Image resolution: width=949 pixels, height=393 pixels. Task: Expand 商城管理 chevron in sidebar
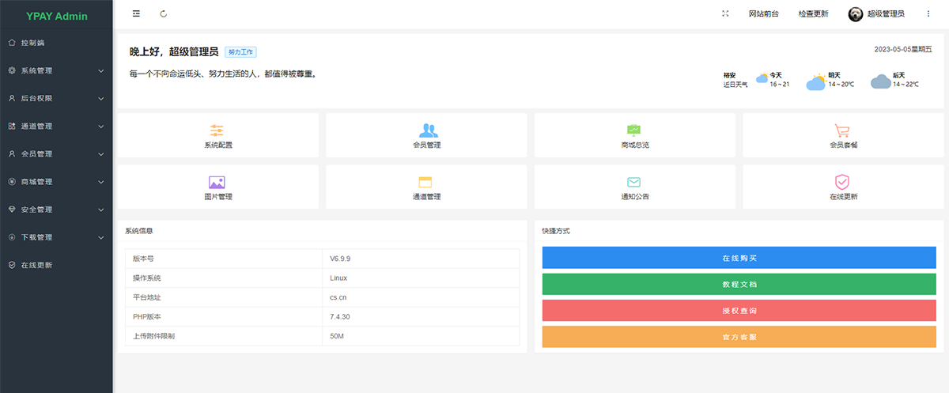101,181
